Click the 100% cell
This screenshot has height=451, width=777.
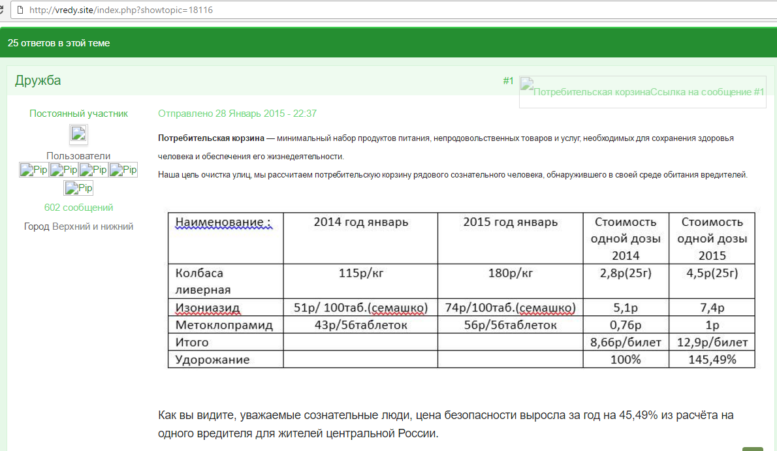[x=626, y=360]
